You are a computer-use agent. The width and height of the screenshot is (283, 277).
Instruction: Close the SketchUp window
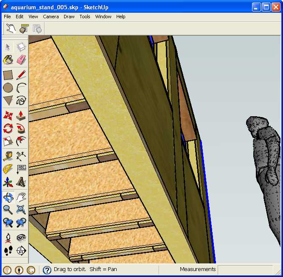(276, 7)
